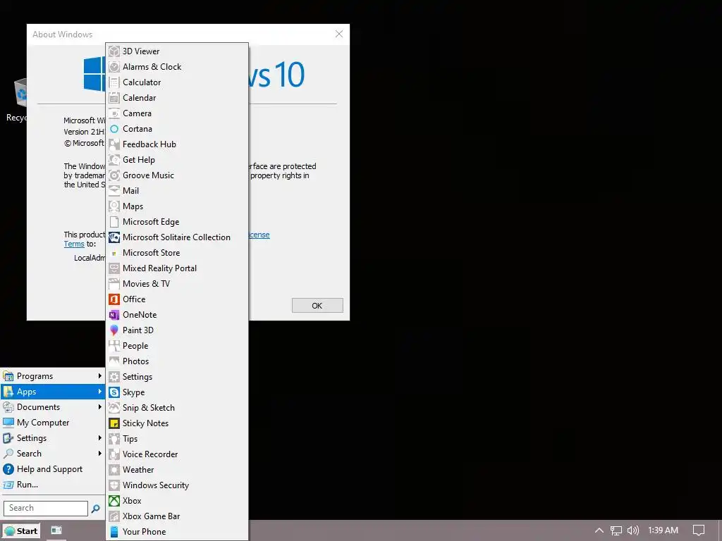This screenshot has height=541, width=722.
Task: Launch Calculator from the apps list
Action: point(114,83)
